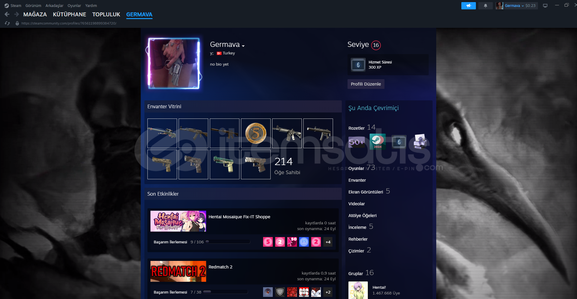
Task: Open the Redmatch 2 game banner image
Action: pos(178,271)
